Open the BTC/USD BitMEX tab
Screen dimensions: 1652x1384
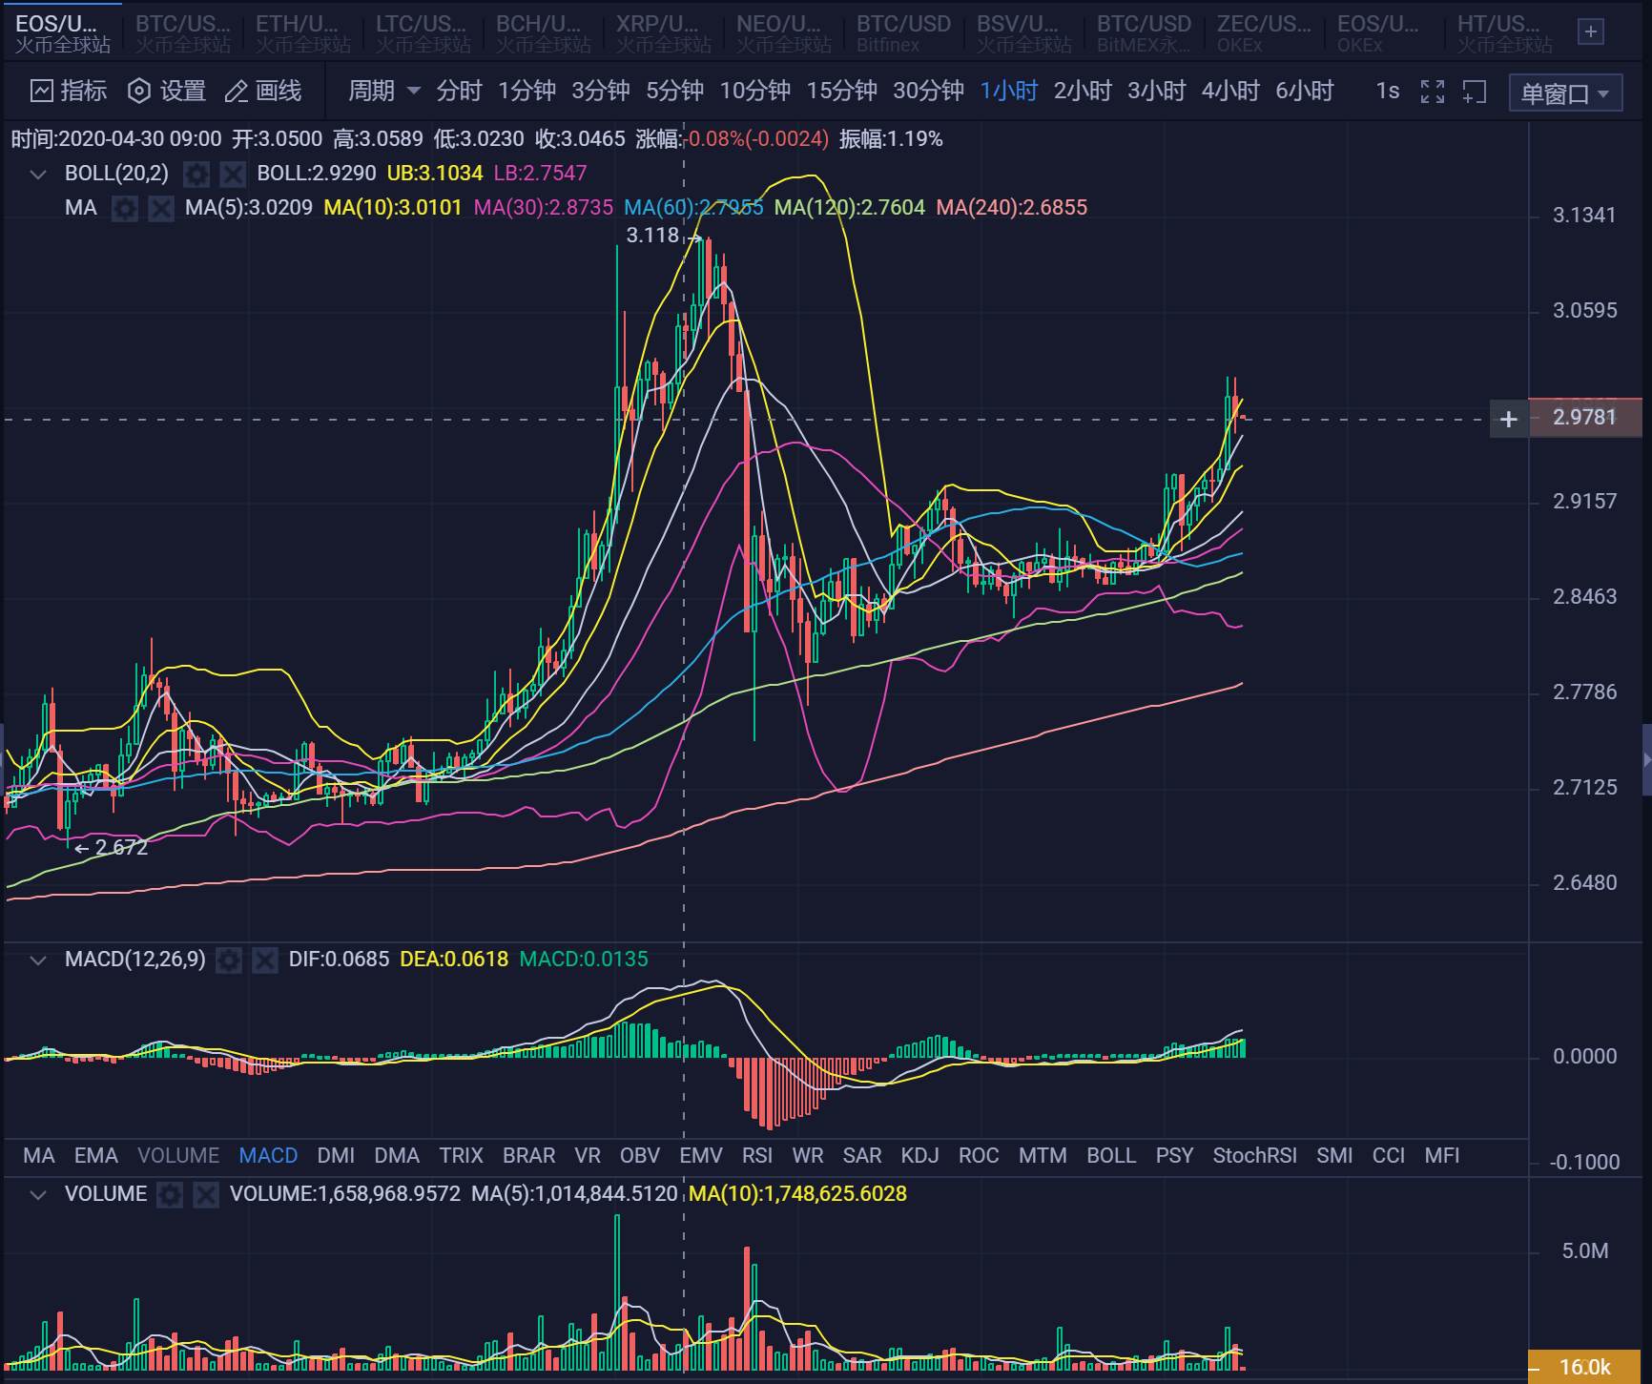point(1144,33)
